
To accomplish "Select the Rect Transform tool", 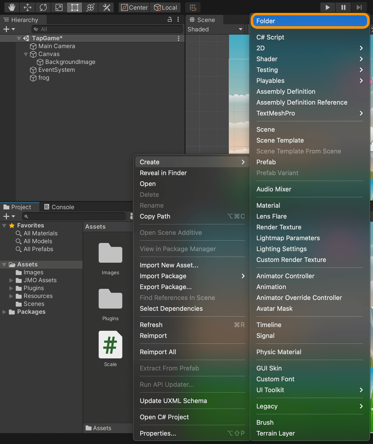I will click(x=74, y=7).
